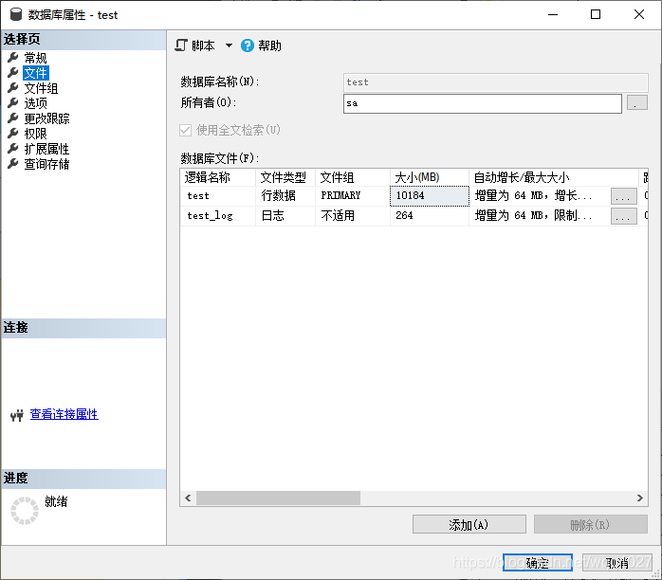Click the 文件类型 column header
Viewport: 662px width, 580px height.
285,177
